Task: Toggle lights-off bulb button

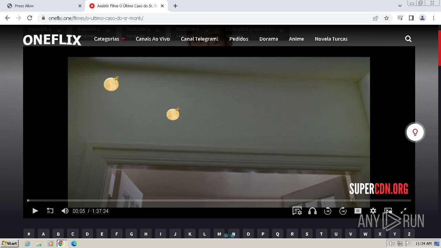Action: pos(415,132)
